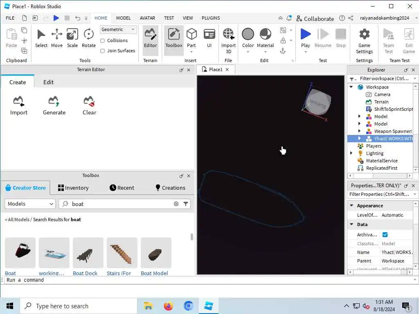Viewport: 419px width, 314px height.
Task: Pick the Rotate tool
Action: click(x=88, y=38)
